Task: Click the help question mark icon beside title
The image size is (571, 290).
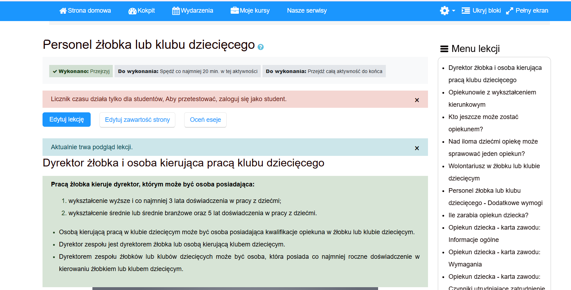Action: 260,47
